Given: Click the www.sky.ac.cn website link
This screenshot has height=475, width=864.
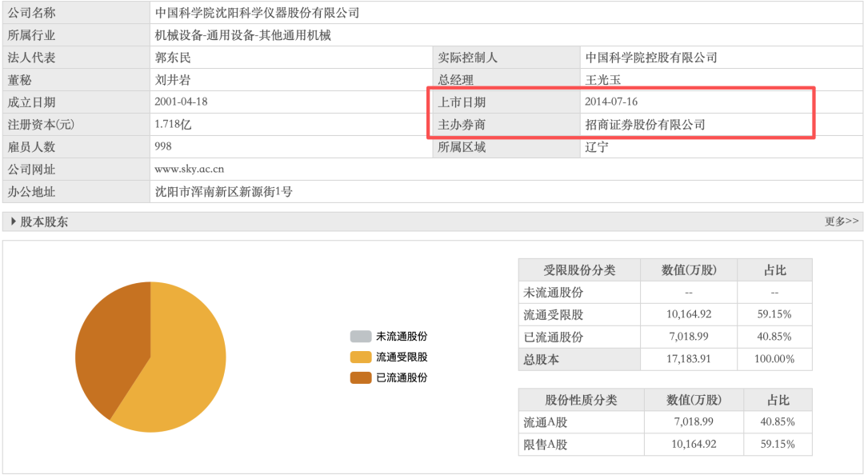Looking at the screenshot, I should coord(189,170).
